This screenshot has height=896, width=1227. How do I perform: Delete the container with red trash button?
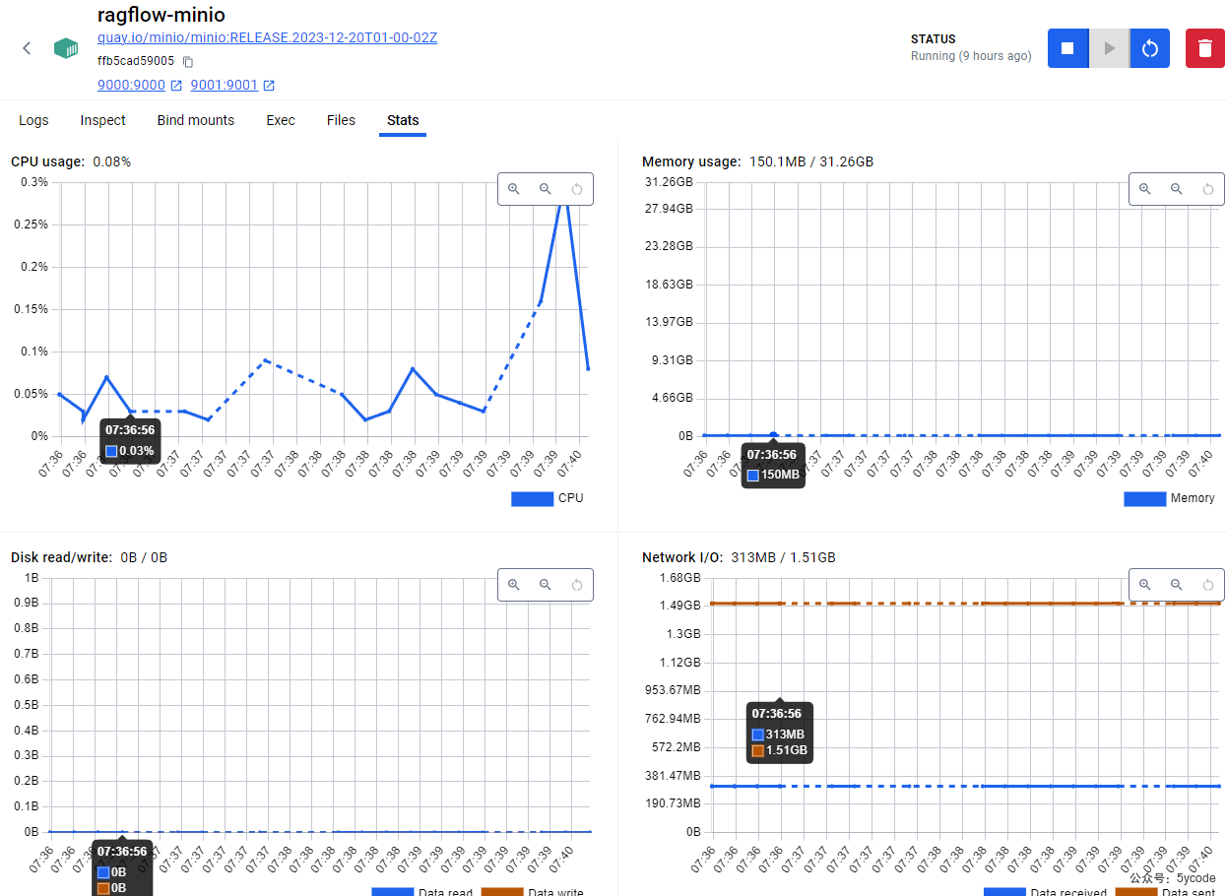1205,48
